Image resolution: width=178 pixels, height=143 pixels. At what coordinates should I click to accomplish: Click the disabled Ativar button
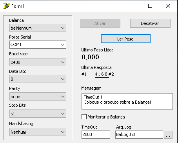point(100,23)
